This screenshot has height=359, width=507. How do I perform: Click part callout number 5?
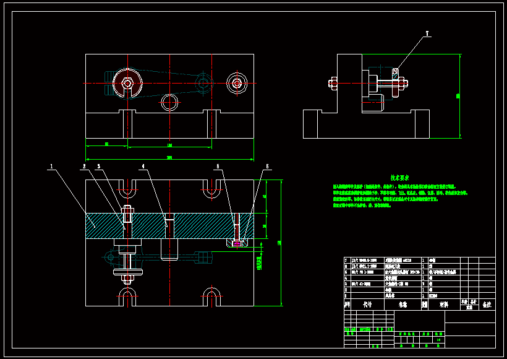coord(218,166)
